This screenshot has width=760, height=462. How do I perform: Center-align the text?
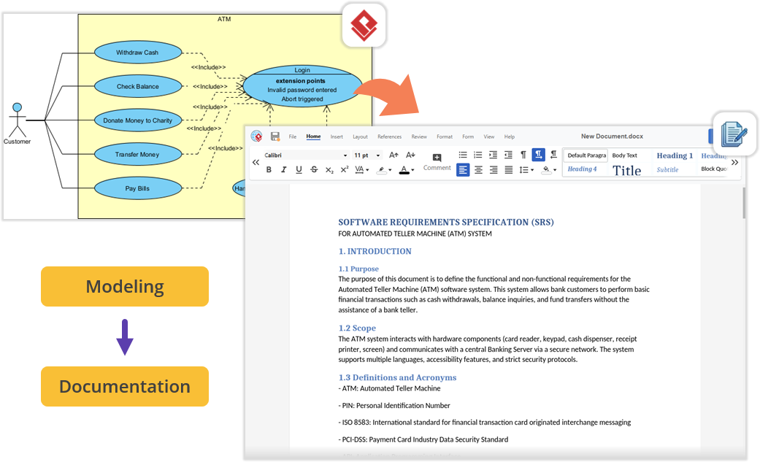pos(478,169)
